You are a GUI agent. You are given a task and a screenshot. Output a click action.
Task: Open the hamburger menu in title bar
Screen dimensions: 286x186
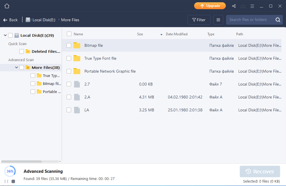252,6
